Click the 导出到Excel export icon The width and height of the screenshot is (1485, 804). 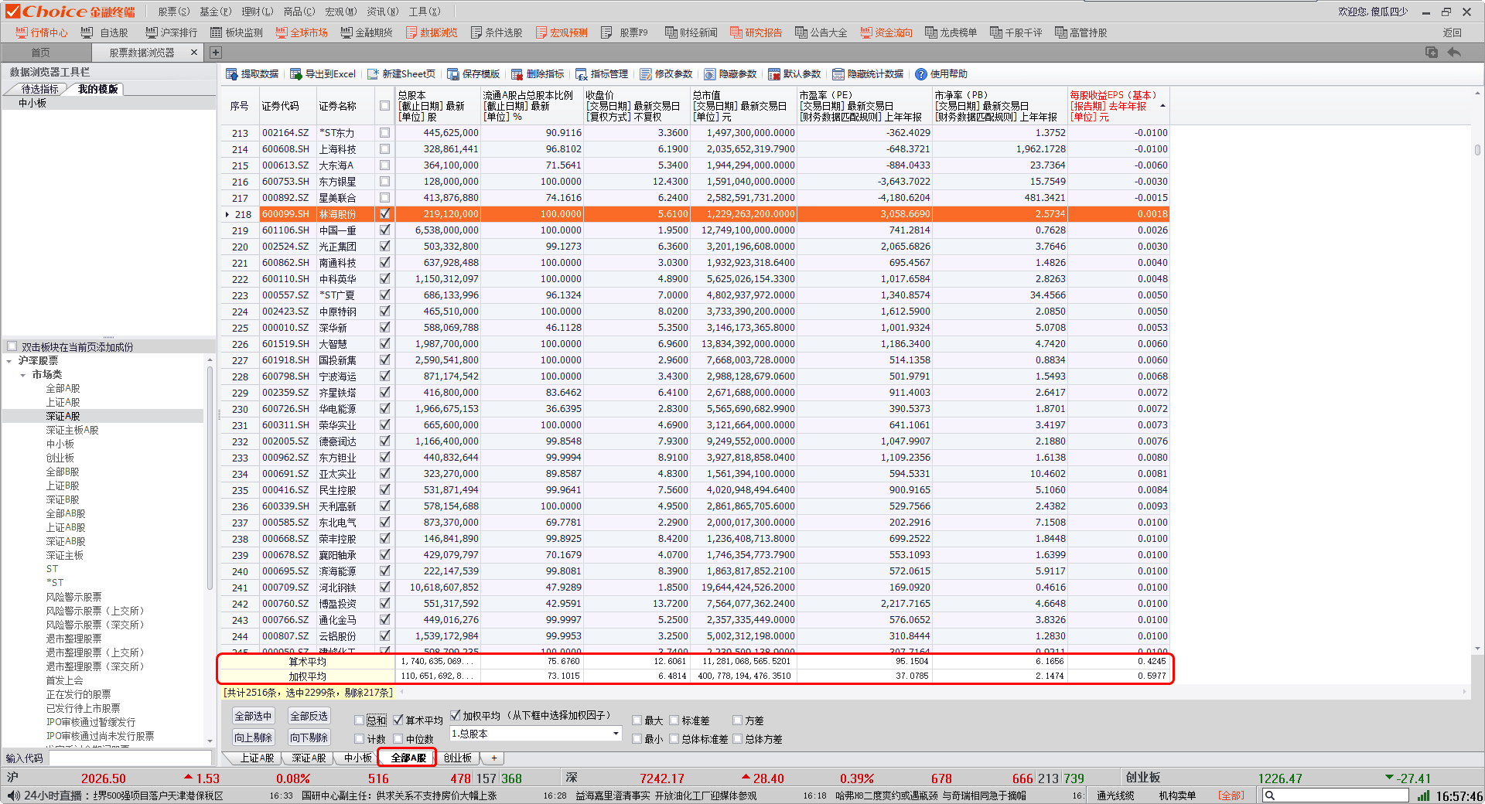295,74
